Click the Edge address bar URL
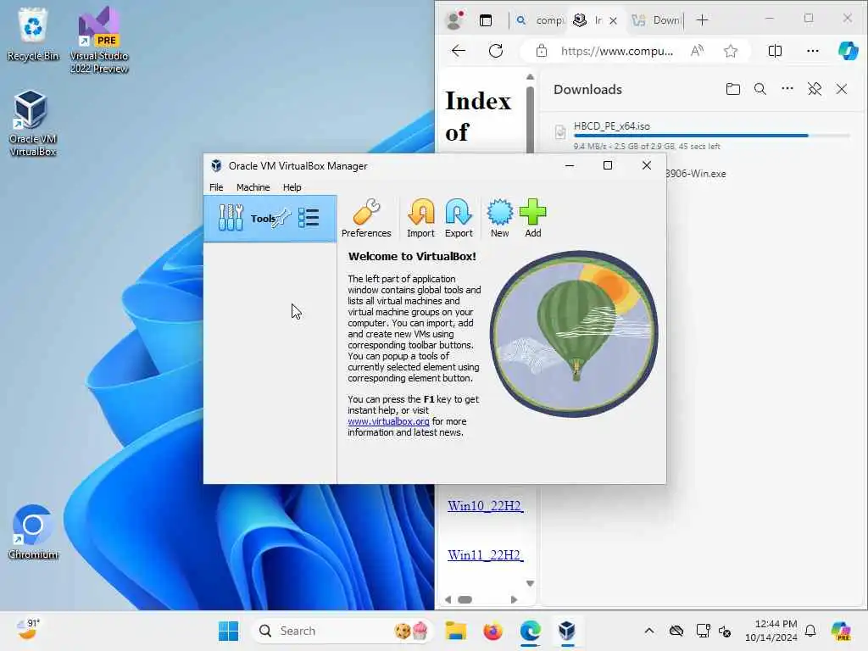Image resolution: width=868 pixels, height=651 pixels. tap(617, 51)
